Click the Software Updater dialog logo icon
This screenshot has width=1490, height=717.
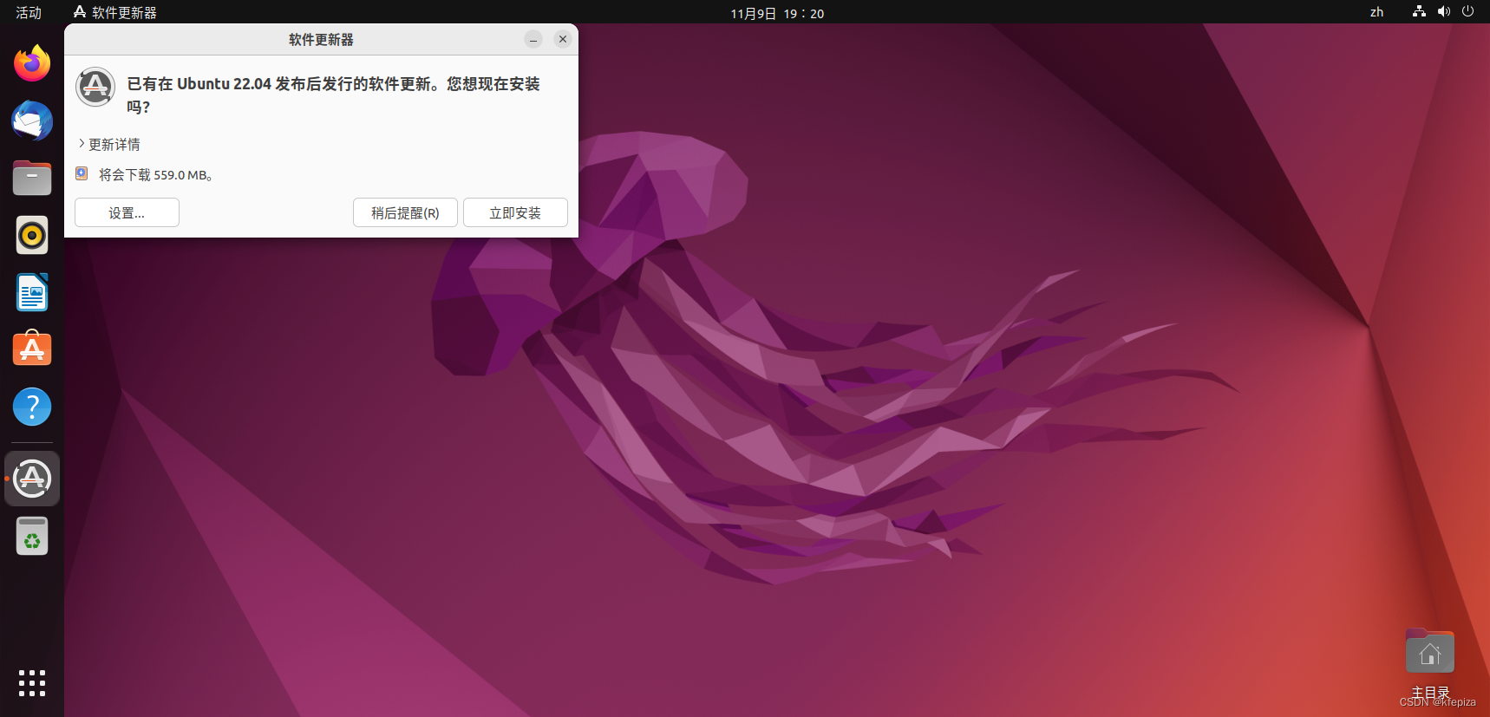[x=95, y=87]
